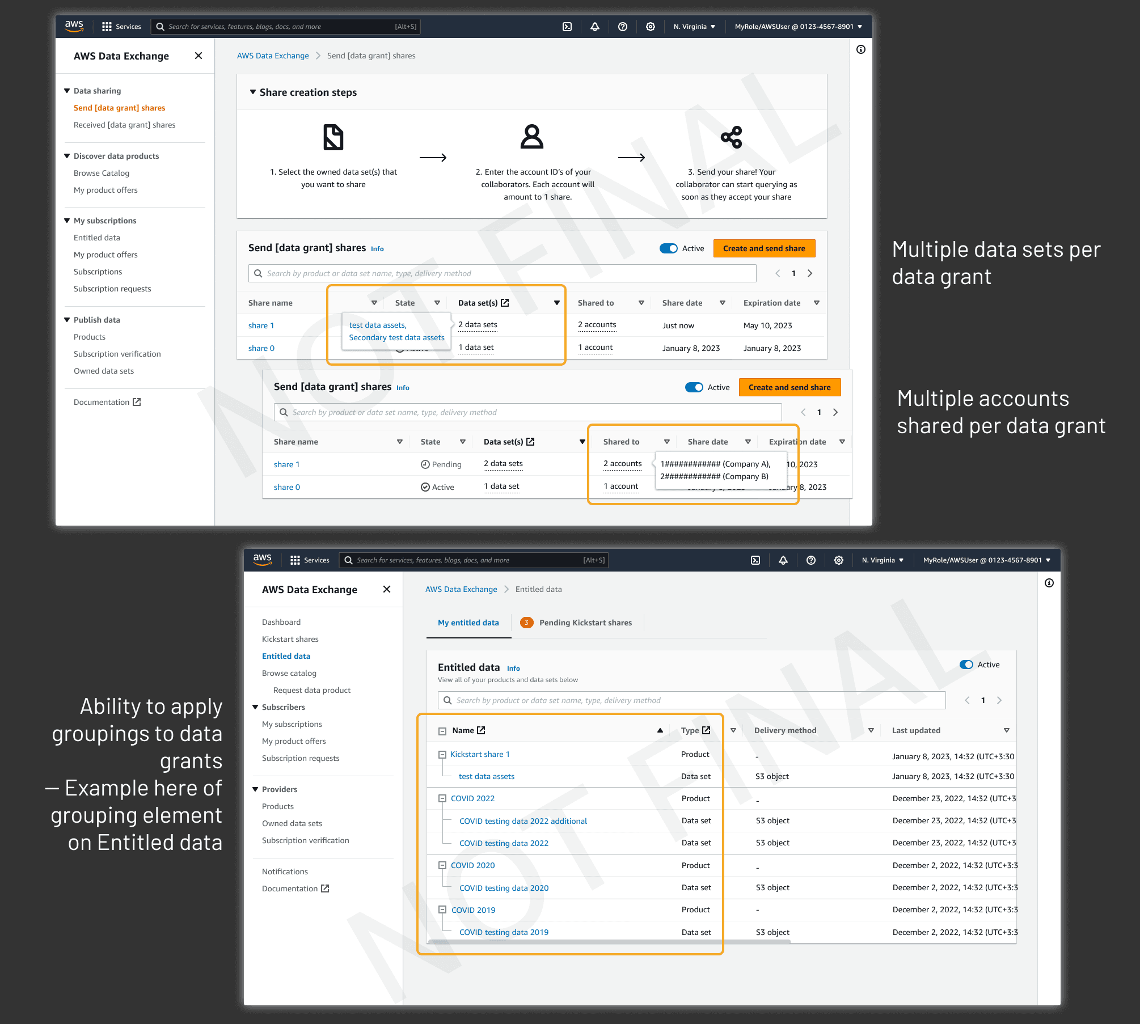The image size is (1140, 1024).
Task: Open the N. Virginia region dropdown in bottom window
Action: (x=883, y=560)
